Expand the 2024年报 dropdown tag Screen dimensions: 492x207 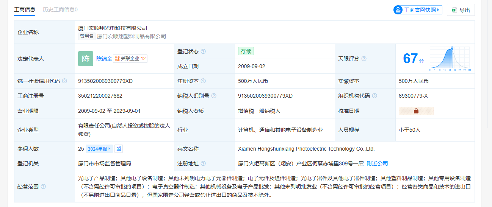coord(99,149)
